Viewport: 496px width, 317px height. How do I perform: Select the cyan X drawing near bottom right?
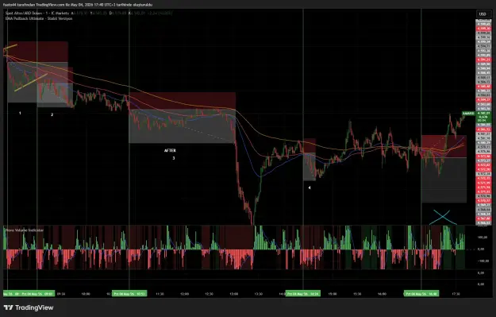(443, 217)
